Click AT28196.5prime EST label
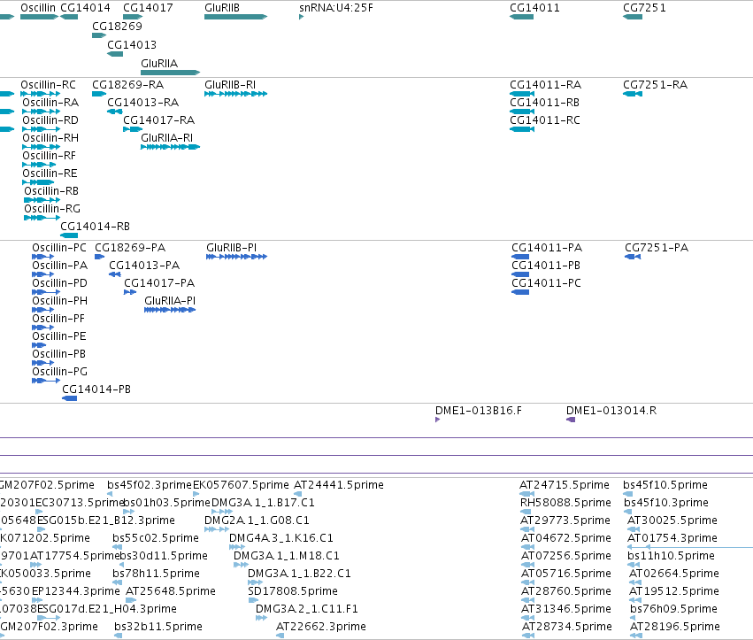Image resolution: width=753 pixels, height=640 pixels. [675, 627]
